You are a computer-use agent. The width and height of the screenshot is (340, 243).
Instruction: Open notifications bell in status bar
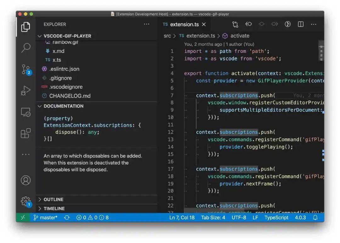coord(315,217)
